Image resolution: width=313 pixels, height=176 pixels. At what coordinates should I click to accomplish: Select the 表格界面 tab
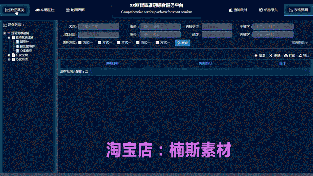[298, 10]
